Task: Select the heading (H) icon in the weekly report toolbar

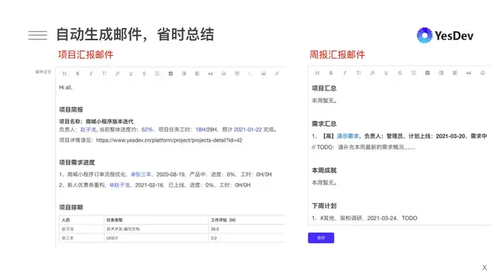Action: [317, 73]
